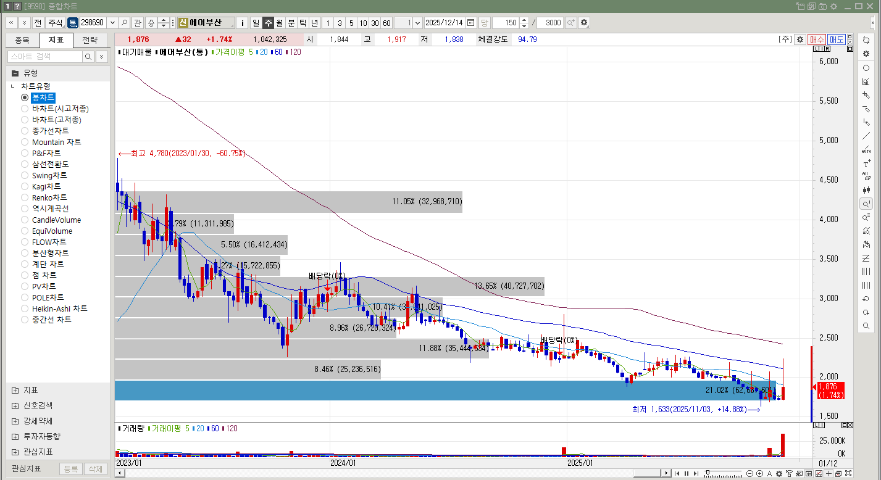Click the 스마트 검색 input field
881x480 pixels.
44,57
